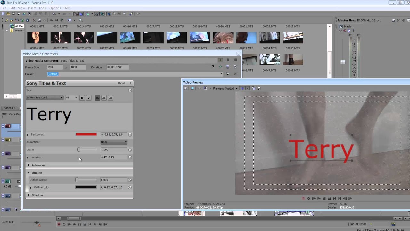The height and width of the screenshot is (231, 410).
Task: Click the Cut scissors toolbar icon
Action: click(x=36, y=14)
